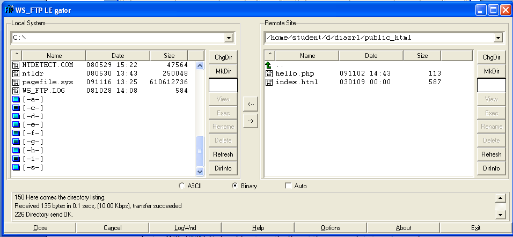Click local file list scrollbar thumb
The width and height of the screenshot is (513, 237).
[x=200, y=151]
